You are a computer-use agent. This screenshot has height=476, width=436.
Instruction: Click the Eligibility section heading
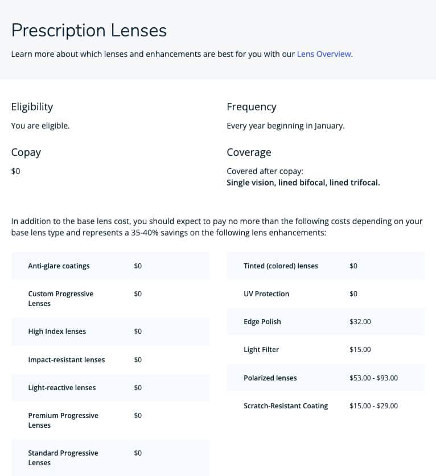(x=32, y=107)
